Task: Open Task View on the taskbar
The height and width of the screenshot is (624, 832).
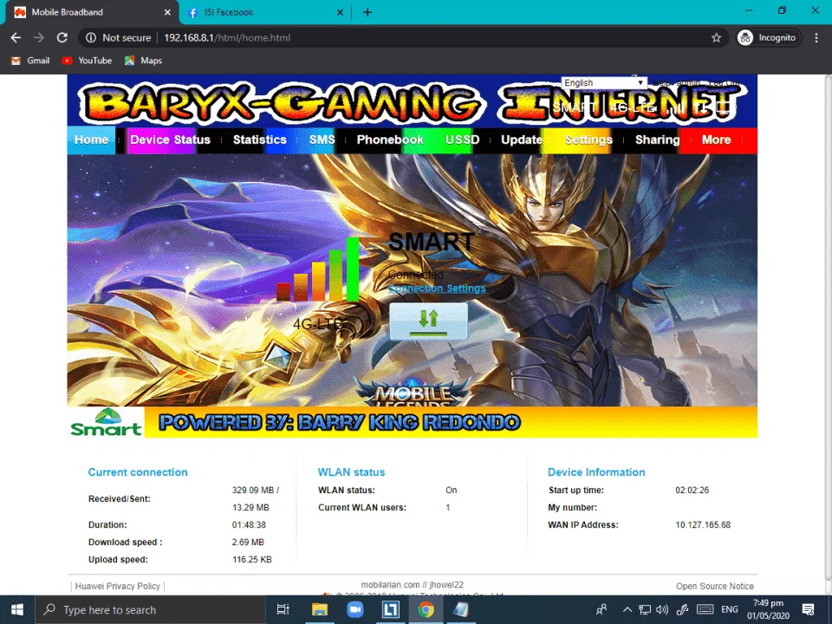Action: tap(283, 609)
